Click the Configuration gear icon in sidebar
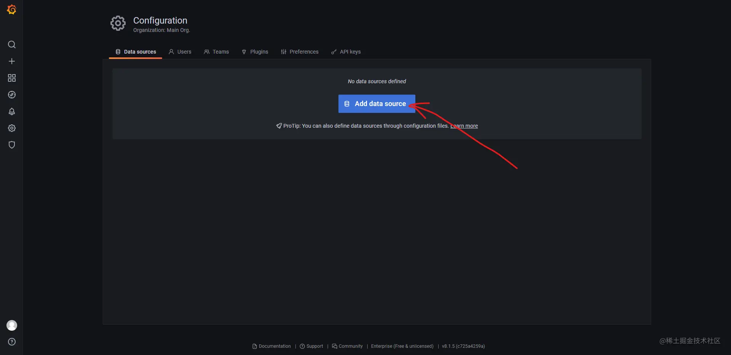 click(x=12, y=128)
